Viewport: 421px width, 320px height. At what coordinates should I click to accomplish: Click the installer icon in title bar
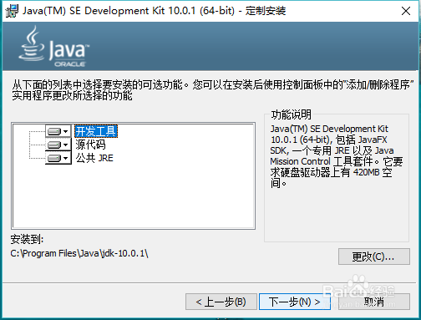coord(12,11)
